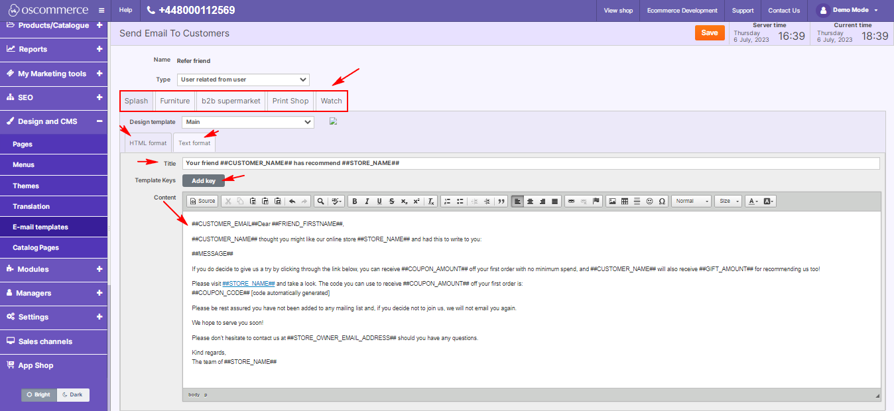Insert a table in the email content
This screenshot has height=411, width=894.
pos(625,201)
